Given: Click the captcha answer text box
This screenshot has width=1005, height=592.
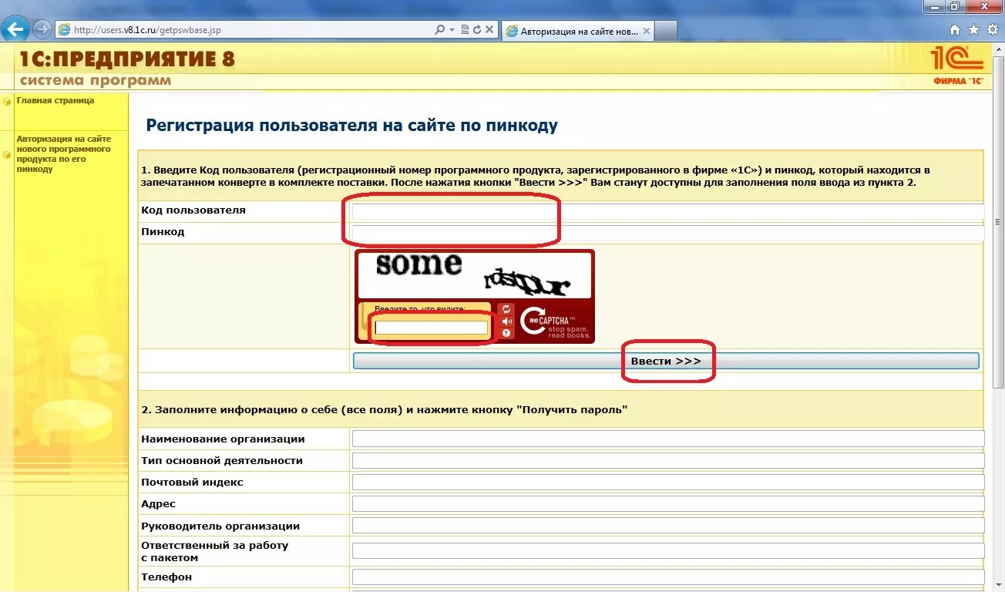Looking at the screenshot, I should pos(432,328).
